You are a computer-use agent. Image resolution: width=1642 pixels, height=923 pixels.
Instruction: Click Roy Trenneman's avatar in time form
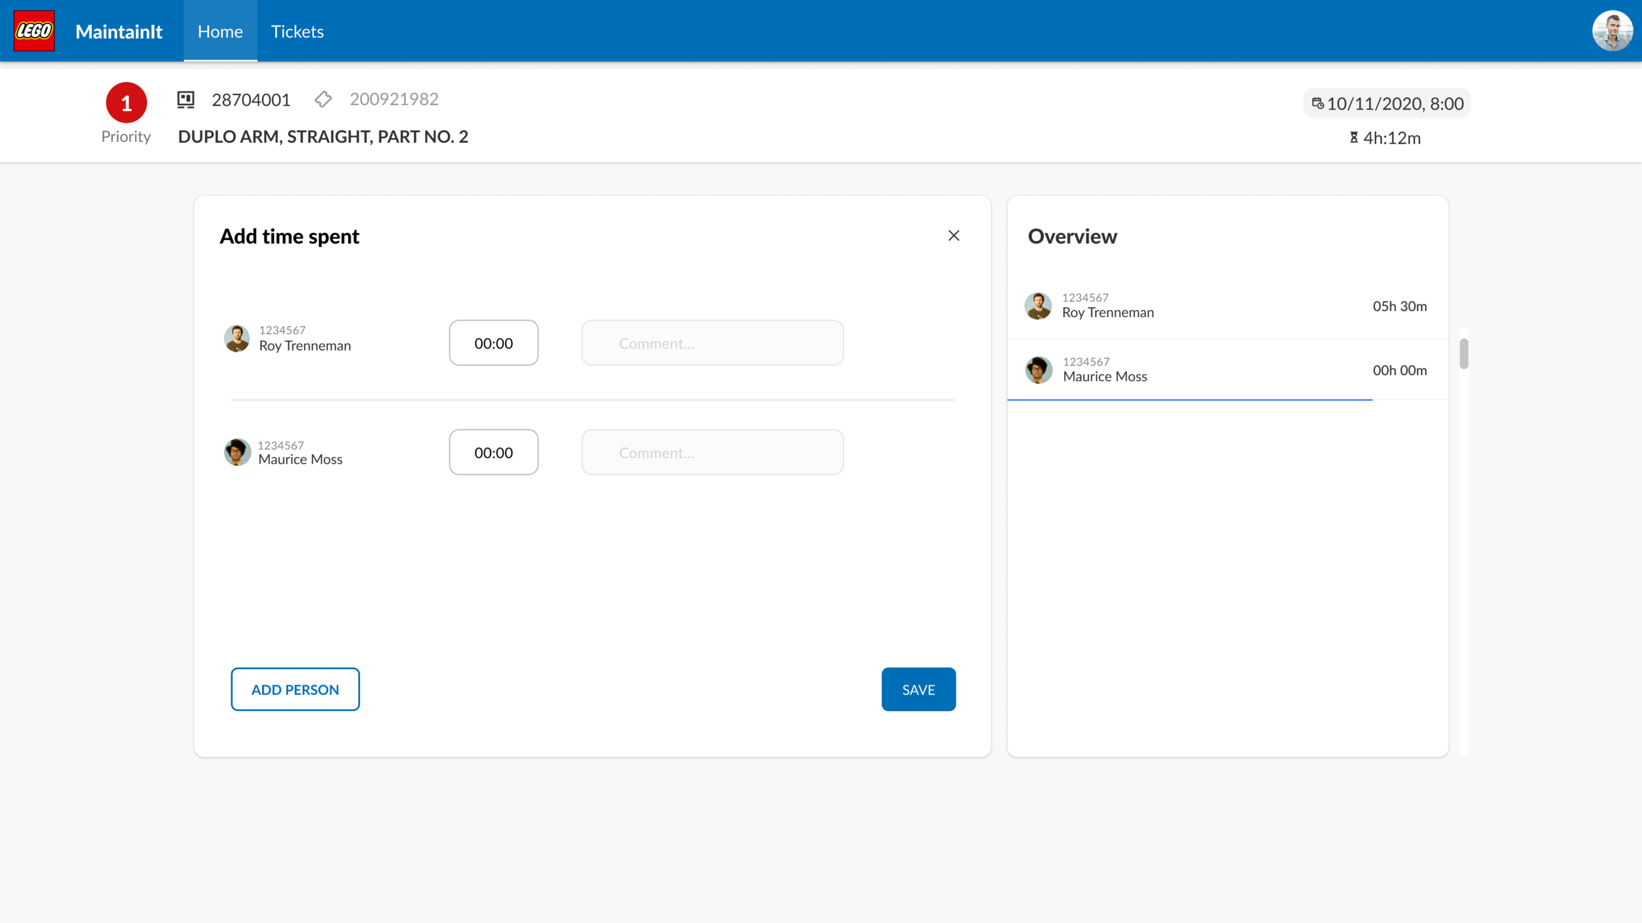[237, 338]
